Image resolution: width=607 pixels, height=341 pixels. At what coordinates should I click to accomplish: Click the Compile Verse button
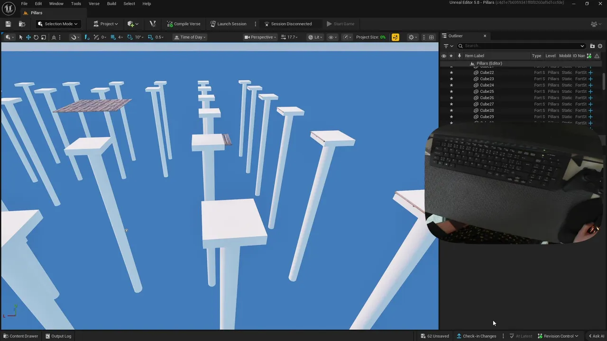coord(184,24)
